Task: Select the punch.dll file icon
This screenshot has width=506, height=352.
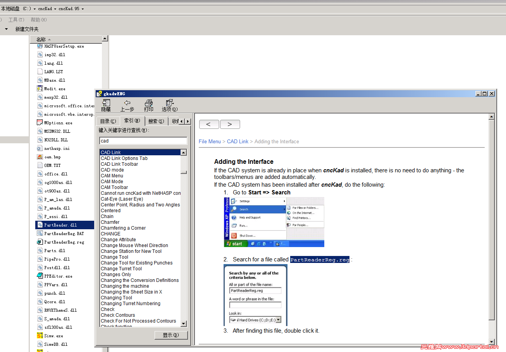Action: 40,293
